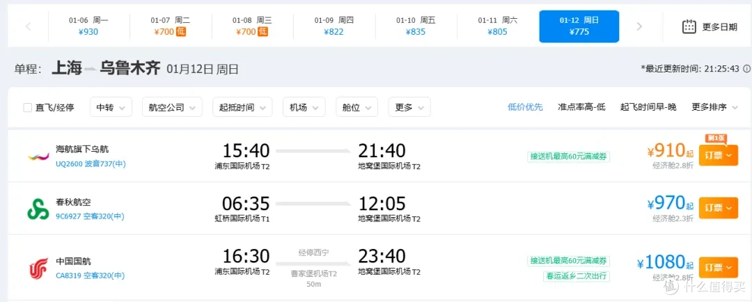Click 接送机最高60元满减券 tag on Air China row

(569, 261)
